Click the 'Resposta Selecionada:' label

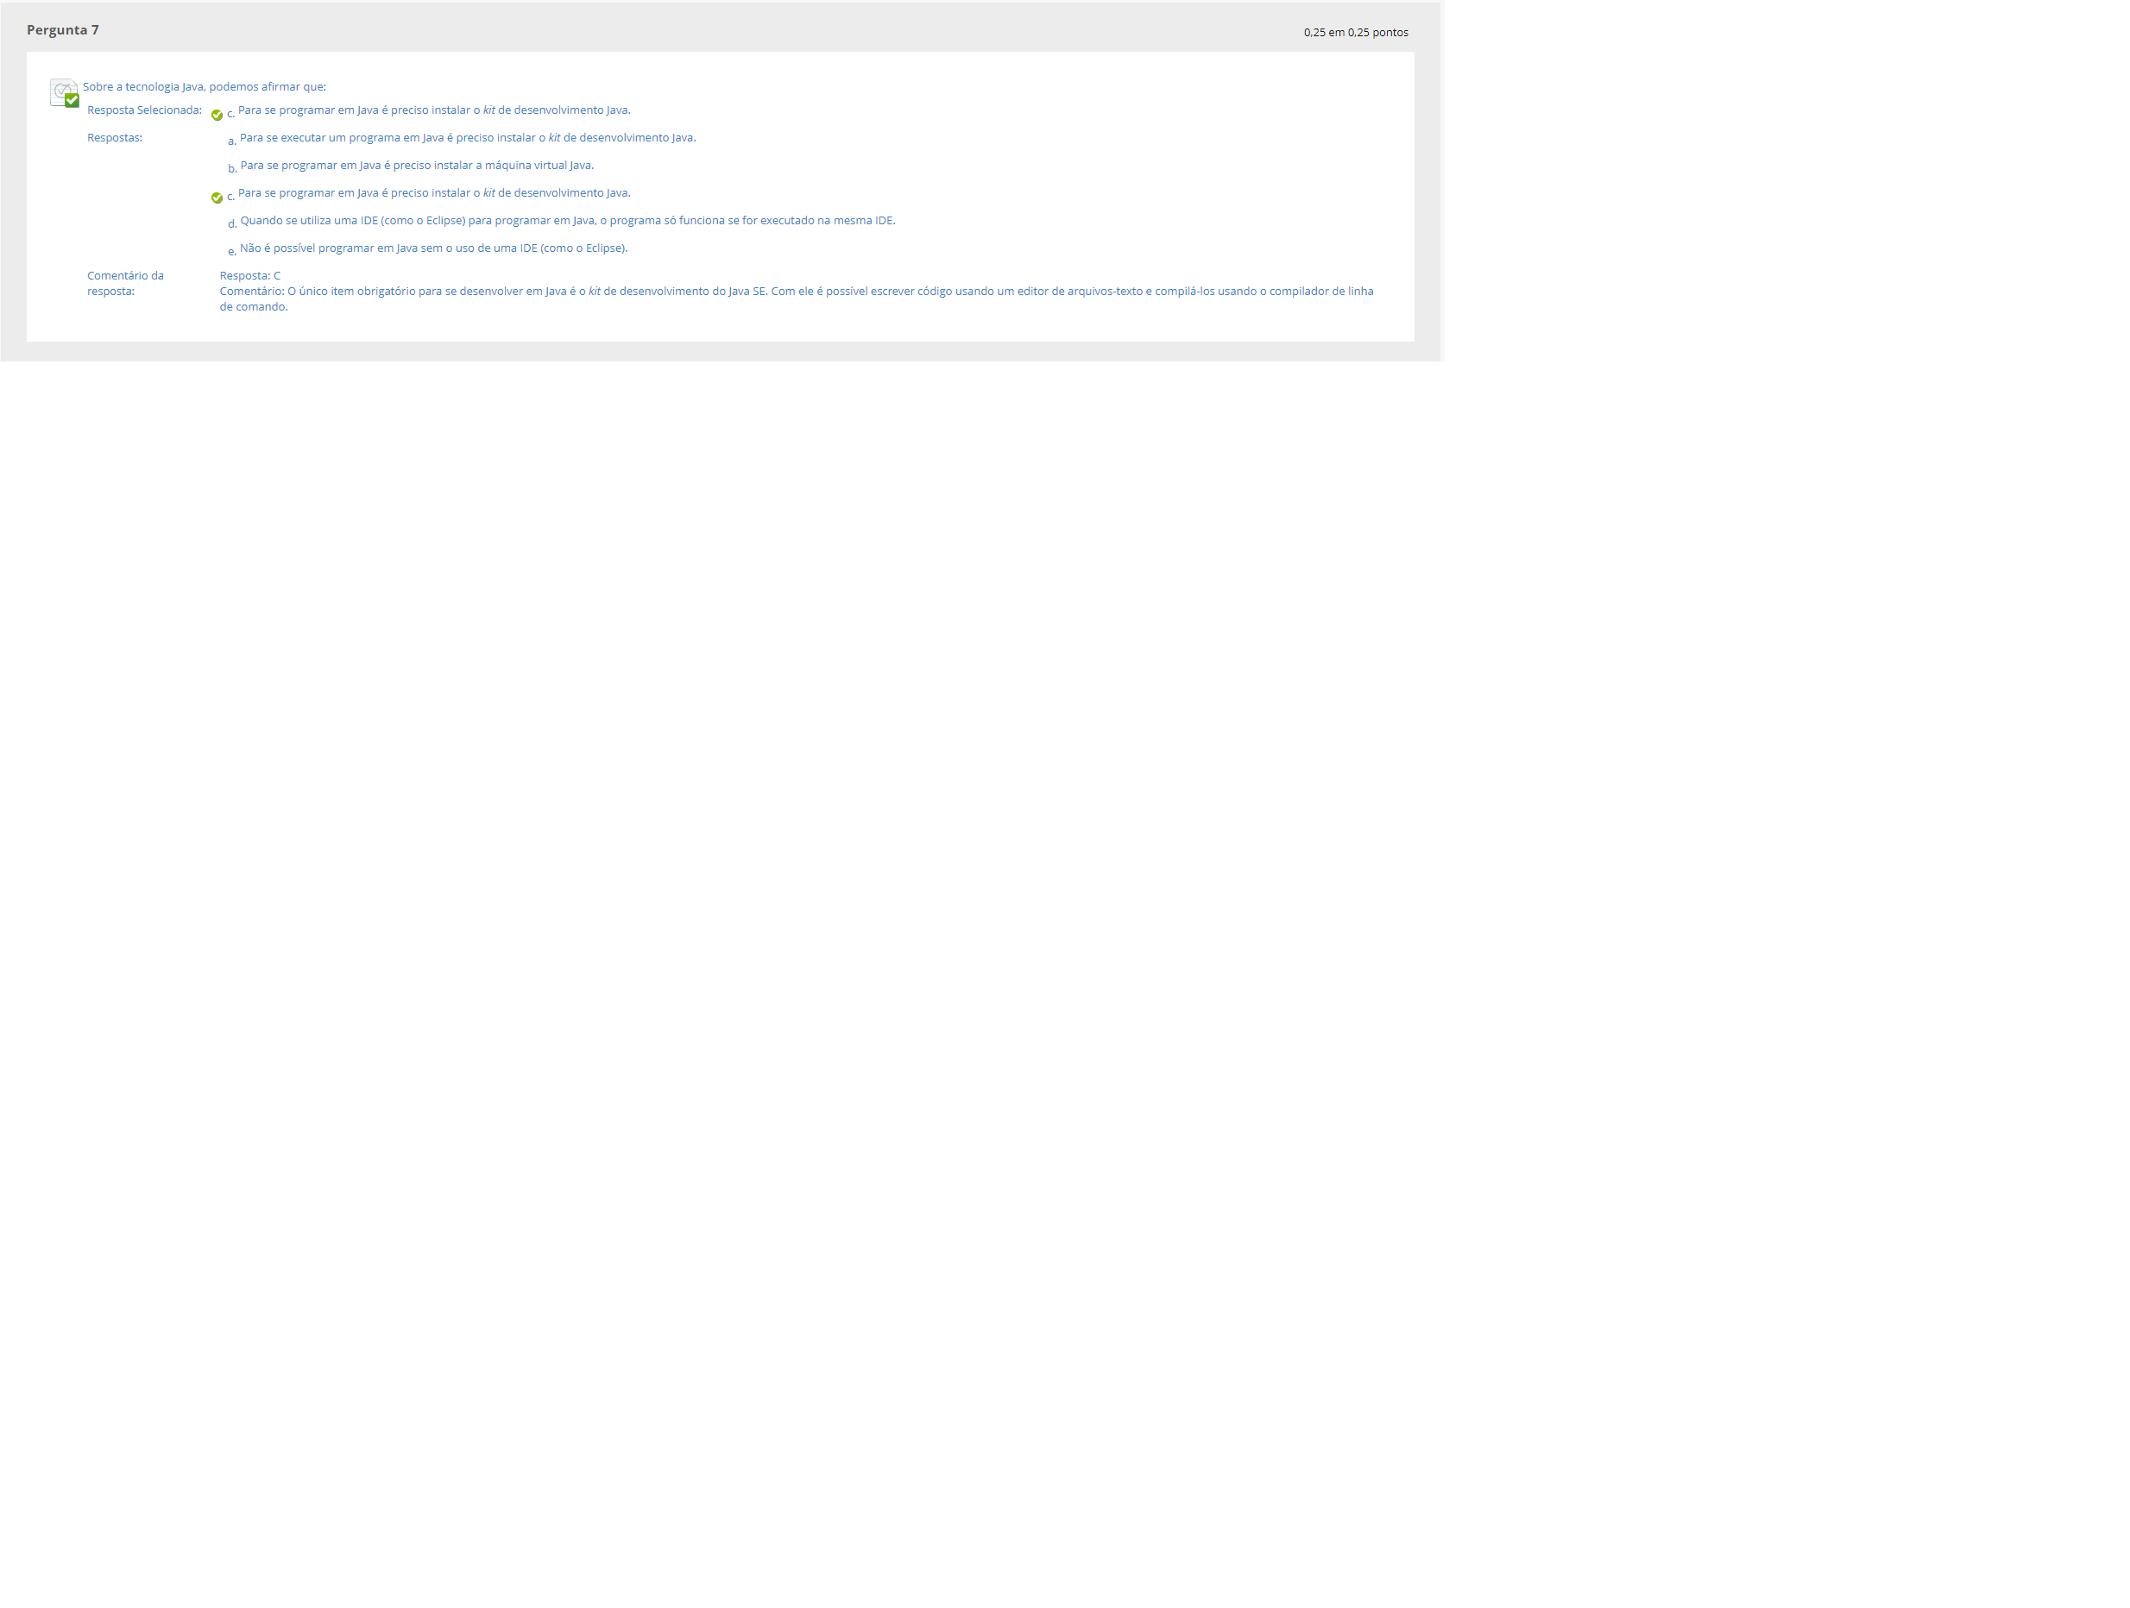144,110
